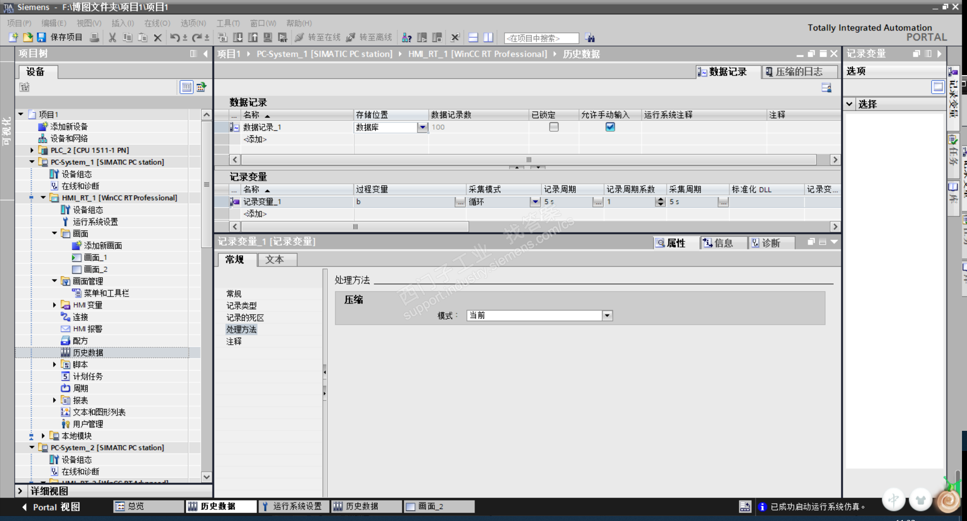Click the cut scissors icon

pyautogui.click(x=113, y=38)
